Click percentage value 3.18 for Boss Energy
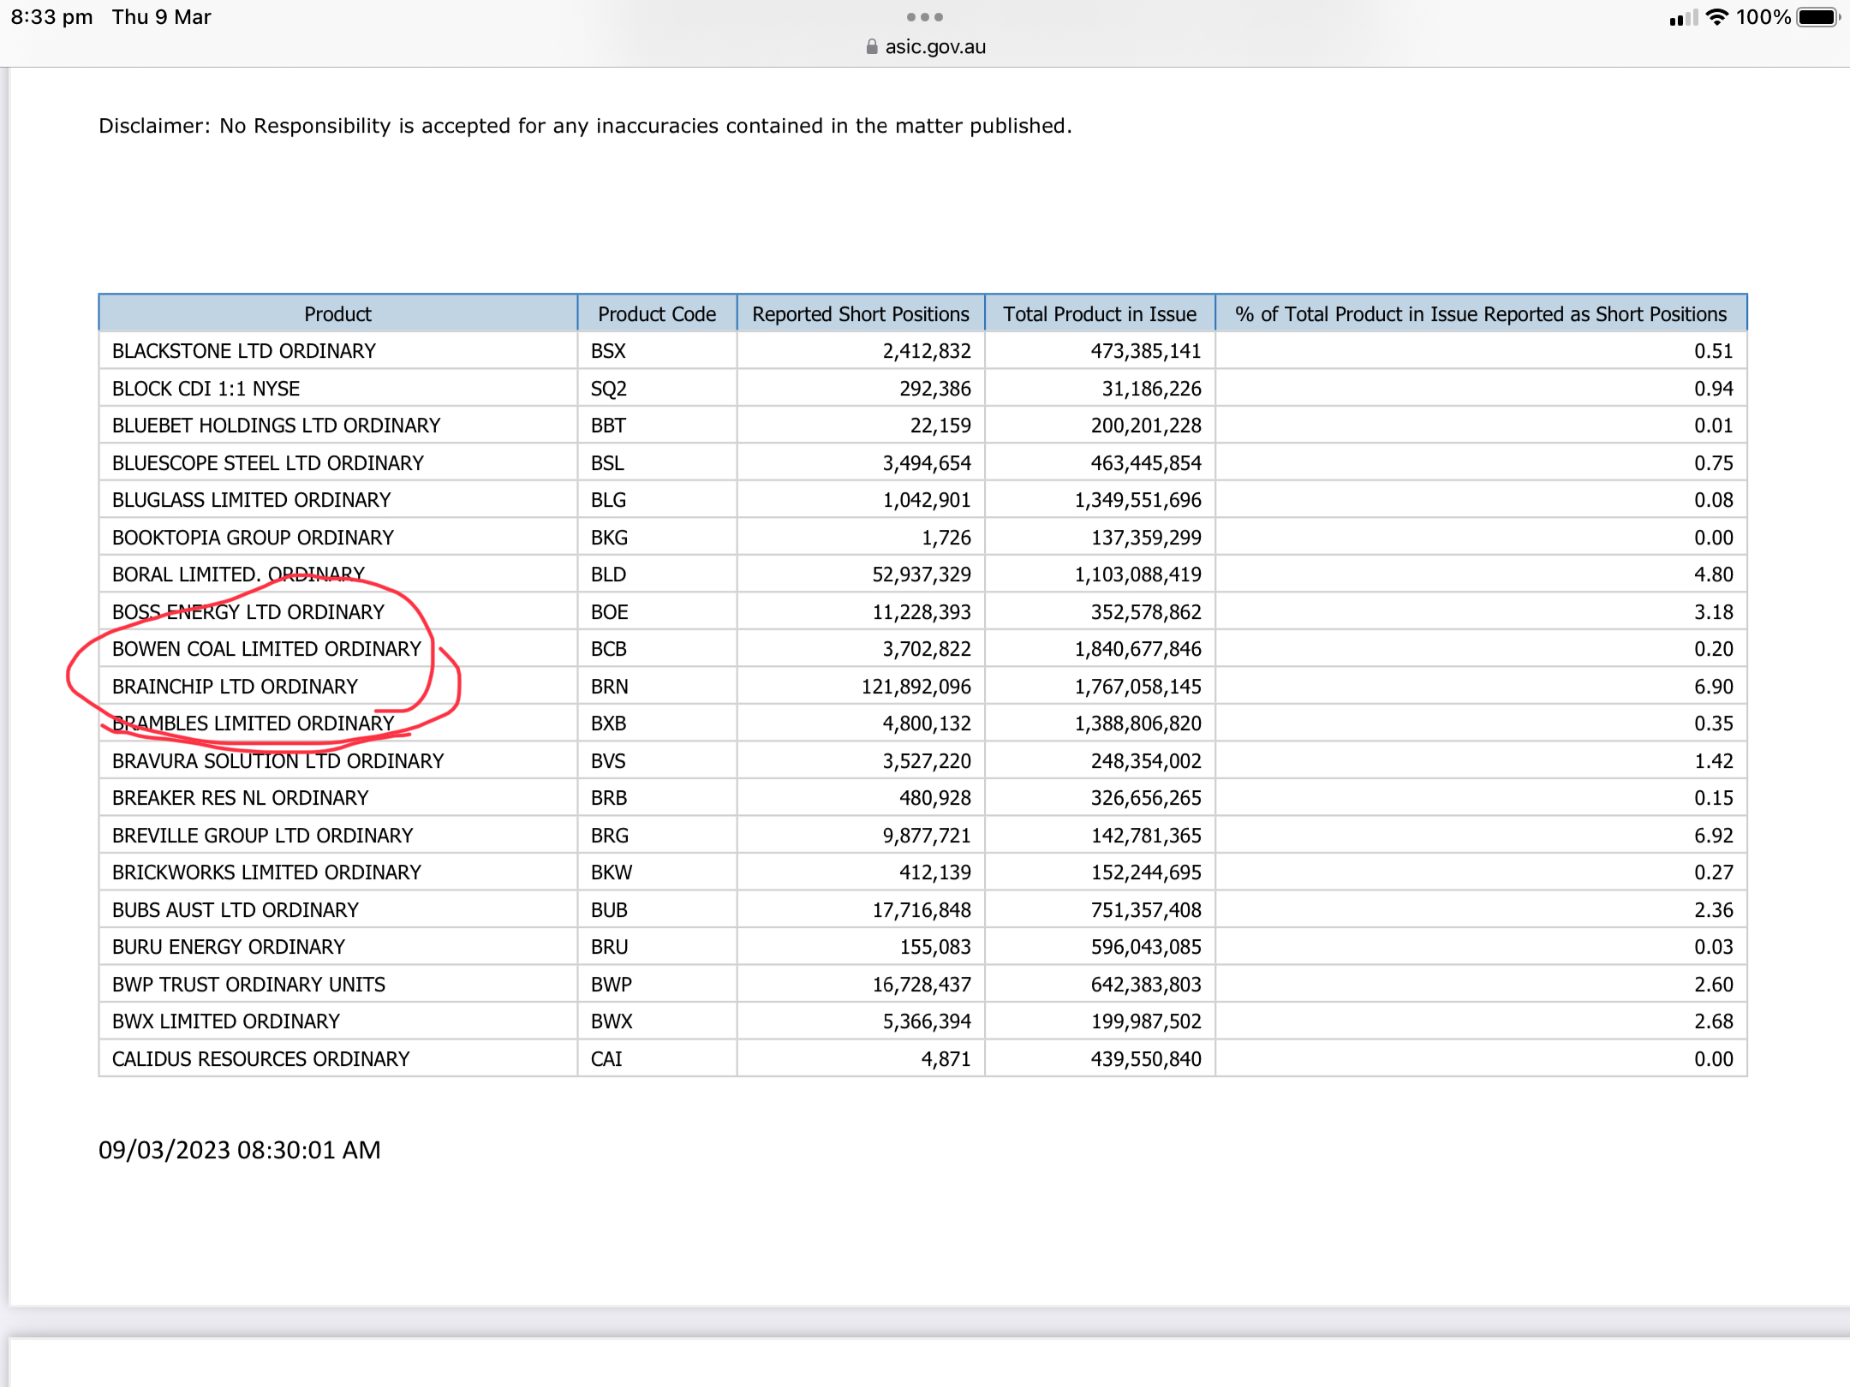The image size is (1850, 1387). 1713,612
